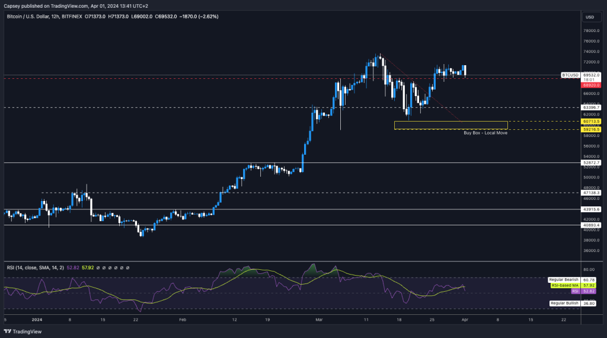The height and width of the screenshot is (338, 607).
Task: Click the Buy Box - Local Move text
Action: [x=485, y=133]
